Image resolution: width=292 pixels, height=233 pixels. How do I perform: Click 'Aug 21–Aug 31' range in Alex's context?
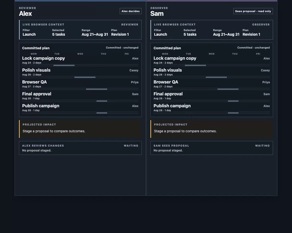pyautogui.click(x=95, y=34)
